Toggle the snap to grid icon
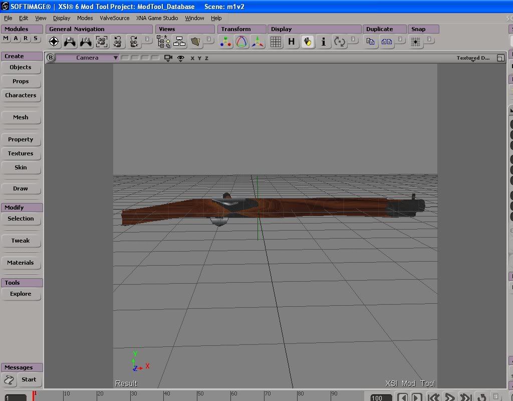The width and height of the screenshot is (513, 401). pos(415,42)
